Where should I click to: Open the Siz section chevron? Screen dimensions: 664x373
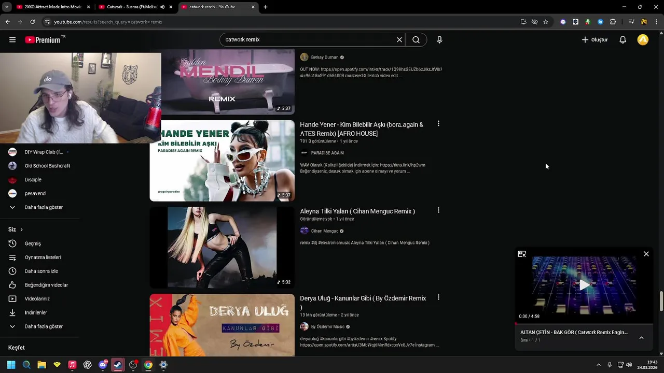pos(21,229)
